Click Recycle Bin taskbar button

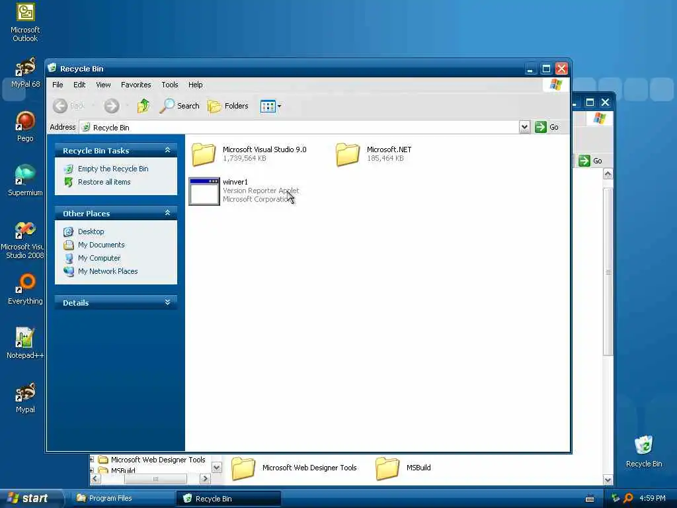pos(228,499)
